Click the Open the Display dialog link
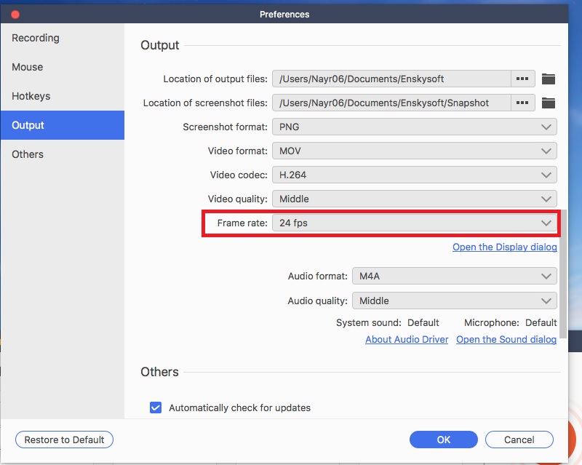 [x=504, y=247]
